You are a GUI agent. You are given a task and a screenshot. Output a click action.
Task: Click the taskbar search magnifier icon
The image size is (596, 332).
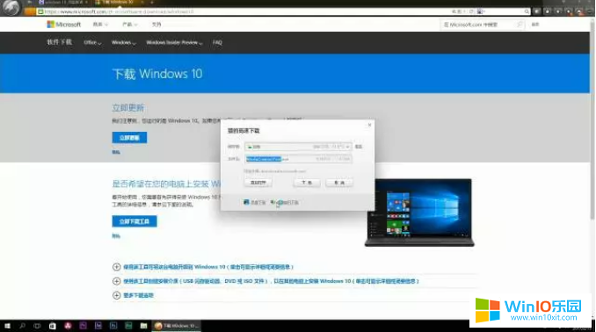tap(22, 326)
